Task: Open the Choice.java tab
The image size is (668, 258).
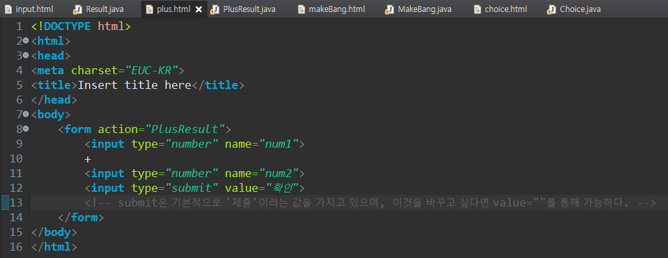Action: click(x=574, y=9)
